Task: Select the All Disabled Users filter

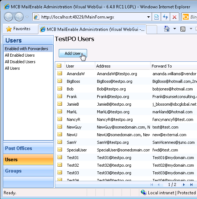Action: 28,62
